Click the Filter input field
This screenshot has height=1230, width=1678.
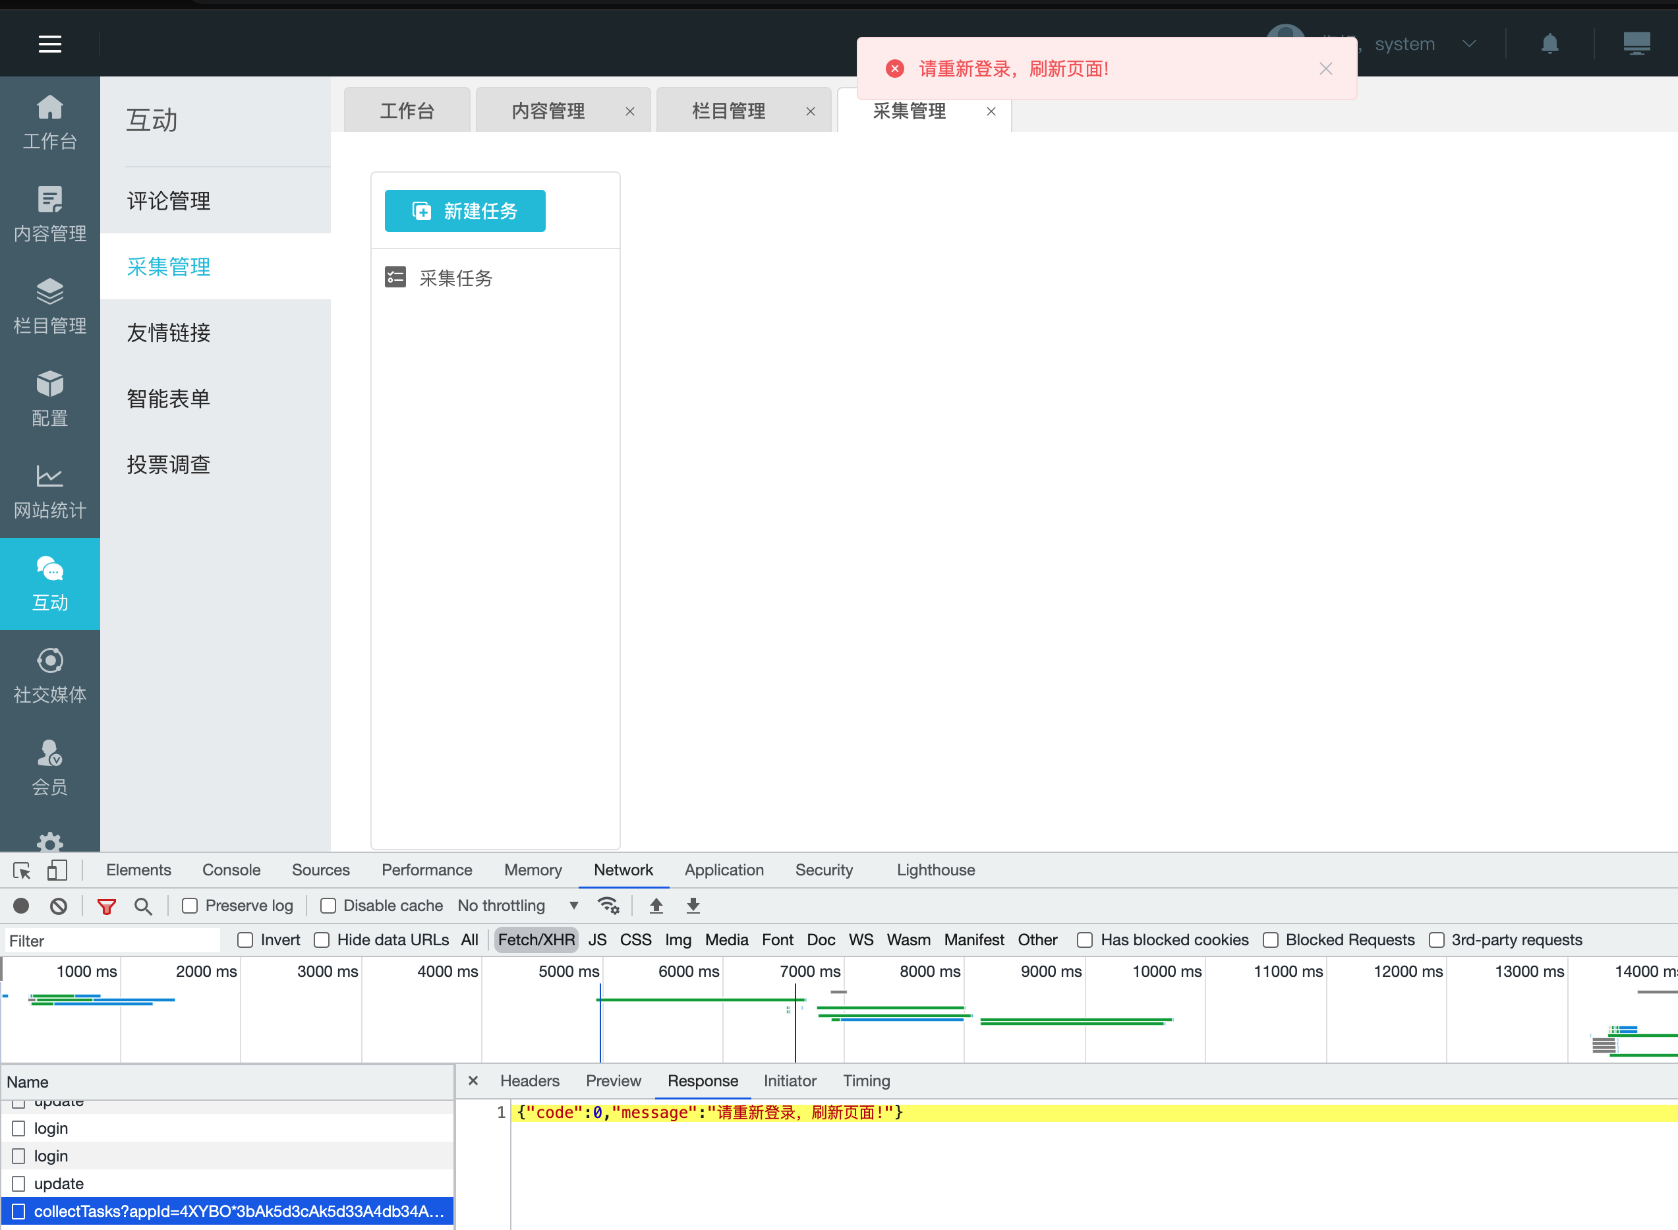pos(111,941)
